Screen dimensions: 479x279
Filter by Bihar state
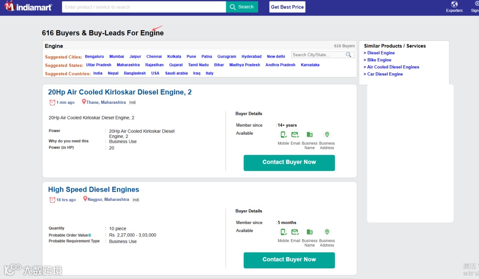[x=219, y=65]
